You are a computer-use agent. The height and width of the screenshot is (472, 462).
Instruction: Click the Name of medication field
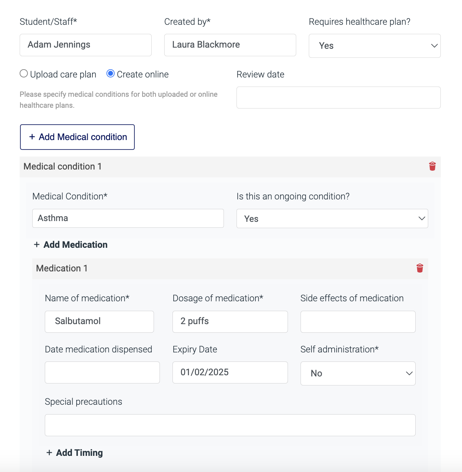click(99, 321)
